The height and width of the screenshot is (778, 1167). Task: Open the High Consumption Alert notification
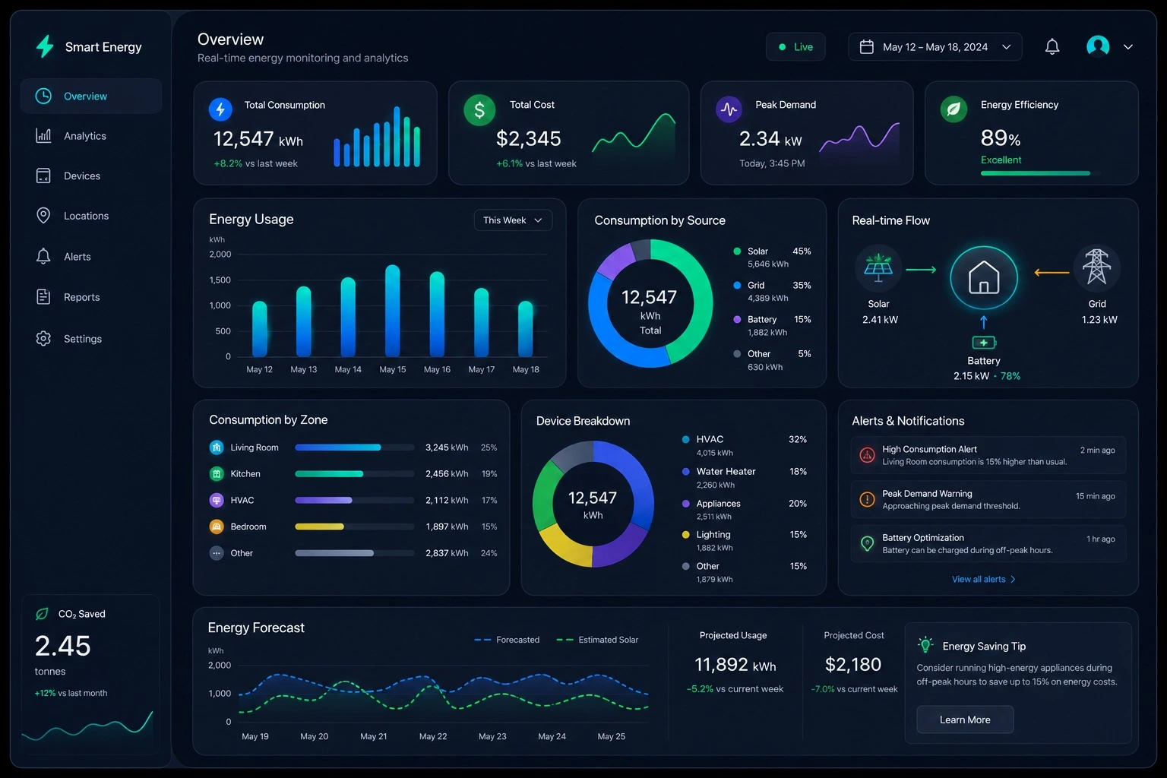(x=988, y=455)
